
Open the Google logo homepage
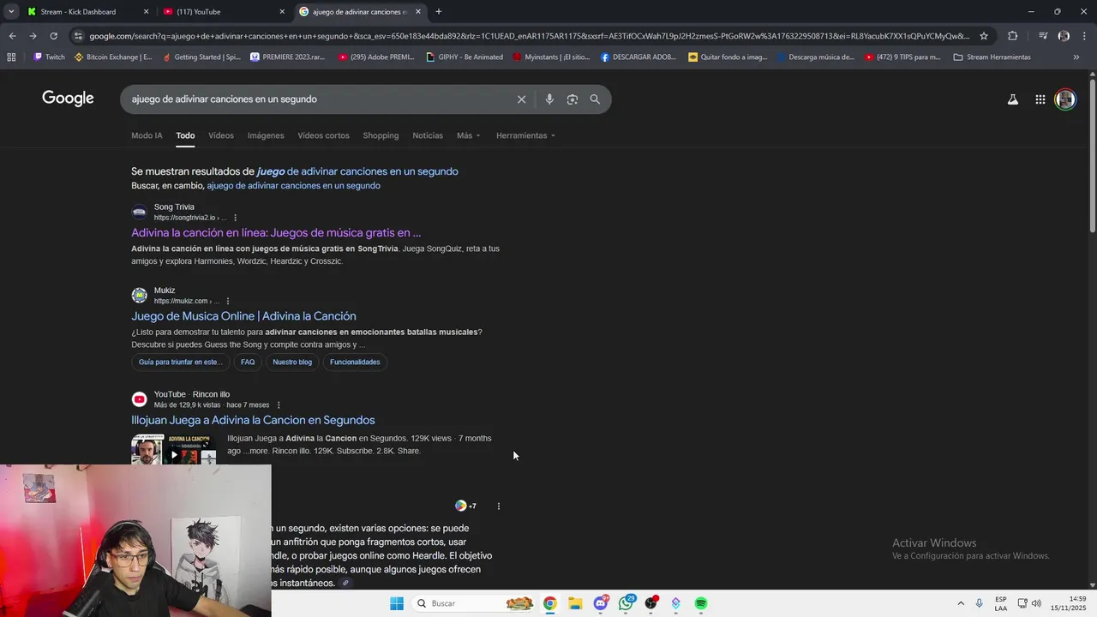68,99
